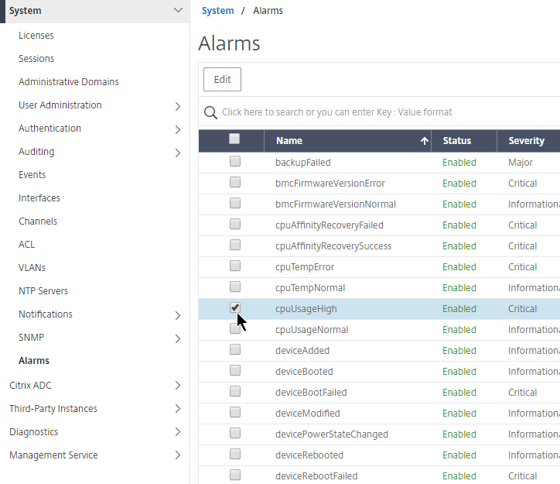Check the cpuTempError checkbox

(x=235, y=266)
